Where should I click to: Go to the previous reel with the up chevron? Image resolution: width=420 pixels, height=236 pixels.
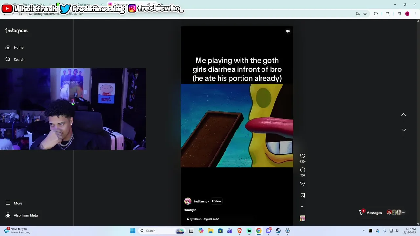[404, 115]
